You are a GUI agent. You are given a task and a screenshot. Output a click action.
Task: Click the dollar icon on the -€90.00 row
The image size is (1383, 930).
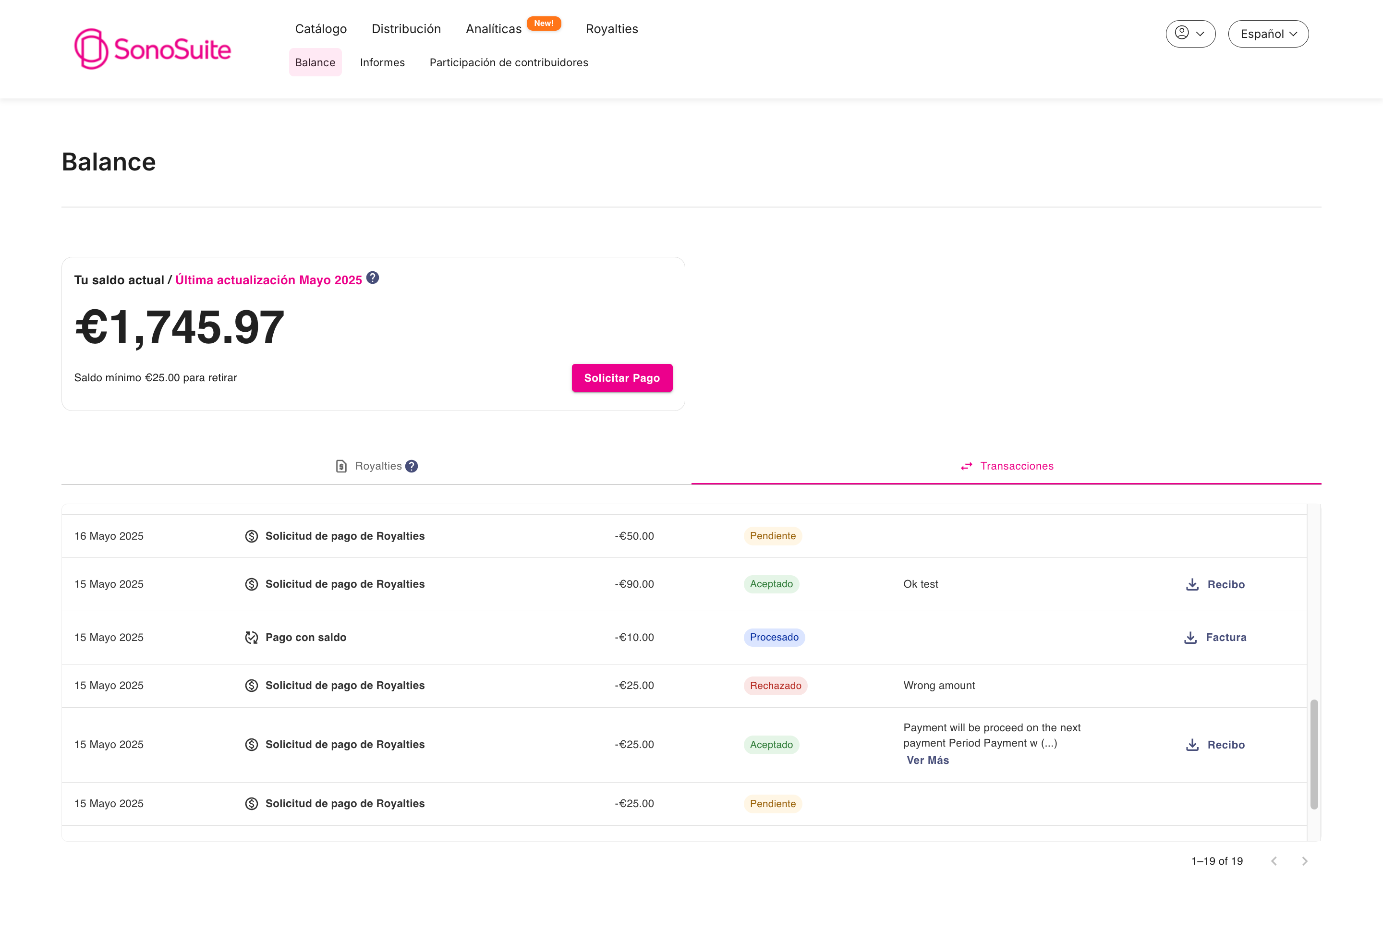pos(252,584)
